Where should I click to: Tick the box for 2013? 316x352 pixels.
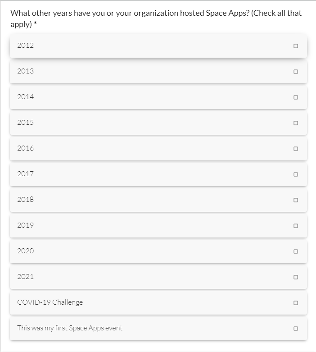point(295,72)
